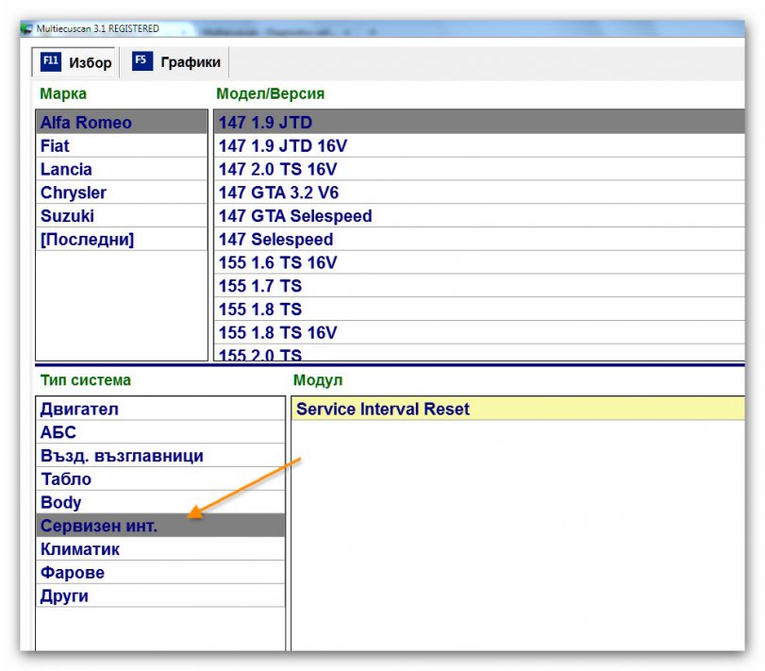765x671 pixels.
Task: Select Възд. възглавници system type
Action: (x=122, y=456)
